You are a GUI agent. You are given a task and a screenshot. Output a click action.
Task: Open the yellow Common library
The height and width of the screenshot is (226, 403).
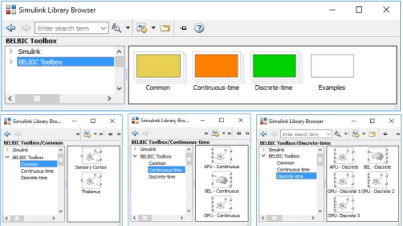click(x=158, y=66)
